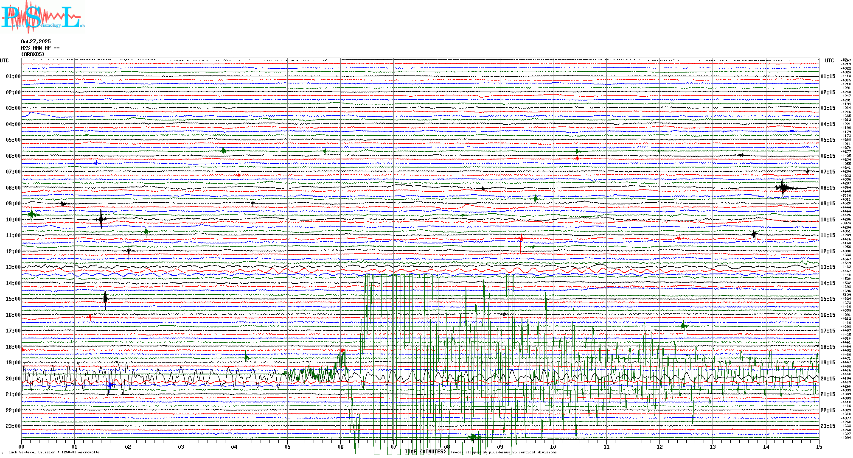Click the left UTC axis header
853x458 pixels.
tap(4, 61)
